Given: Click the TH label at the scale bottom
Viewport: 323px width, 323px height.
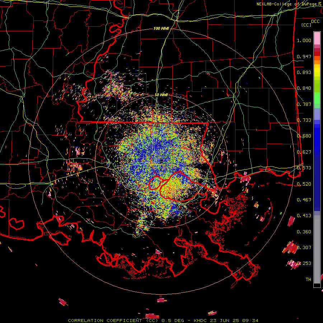Looking at the screenshot, I should [308, 280].
